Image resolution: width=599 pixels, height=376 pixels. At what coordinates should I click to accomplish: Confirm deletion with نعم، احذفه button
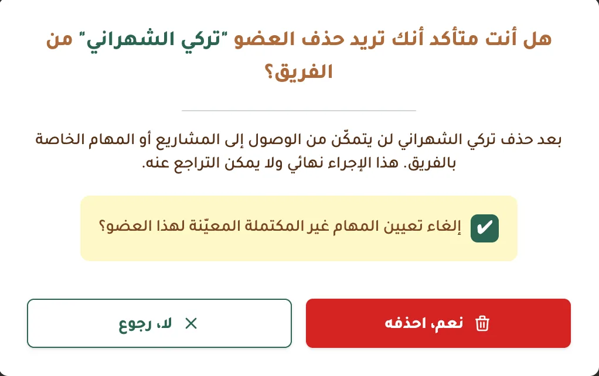tap(438, 323)
